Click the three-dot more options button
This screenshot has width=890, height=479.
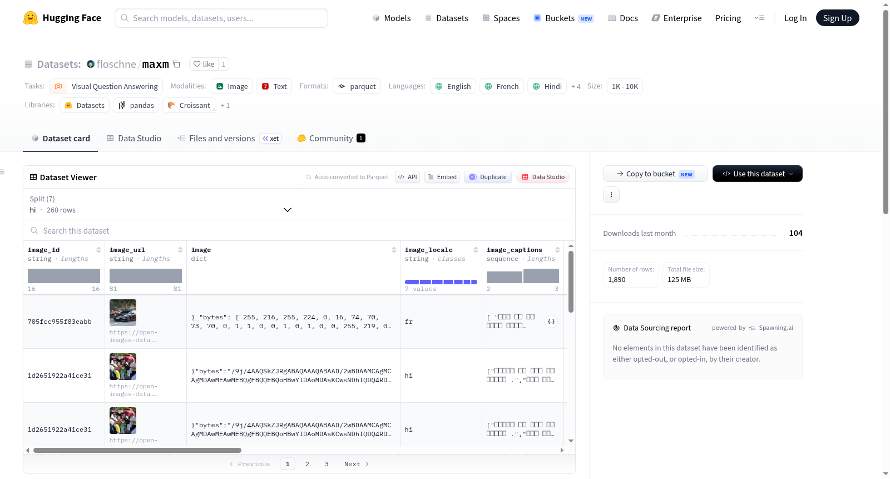click(611, 195)
